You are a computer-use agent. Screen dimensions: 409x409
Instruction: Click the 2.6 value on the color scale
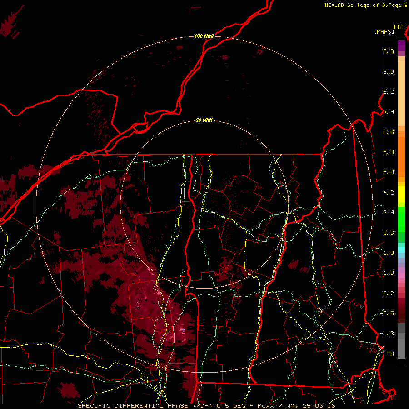coord(389,233)
